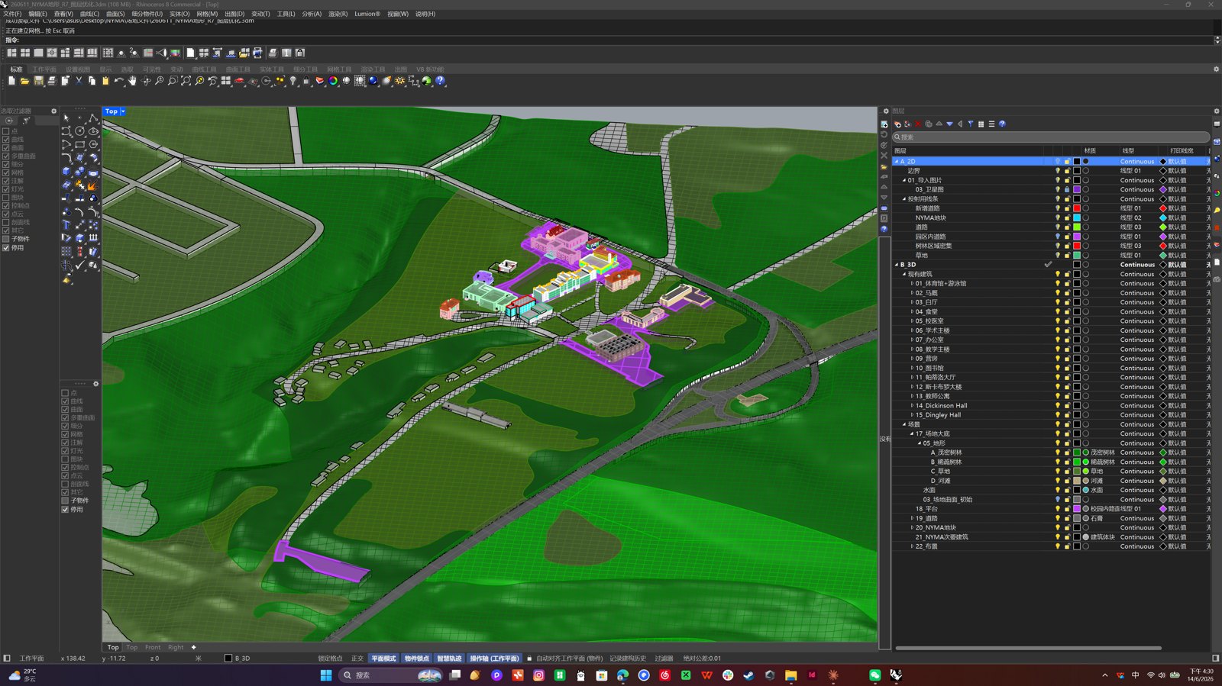Select the Circle tool in left toolbox
The image size is (1222, 686).
tap(79, 131)
